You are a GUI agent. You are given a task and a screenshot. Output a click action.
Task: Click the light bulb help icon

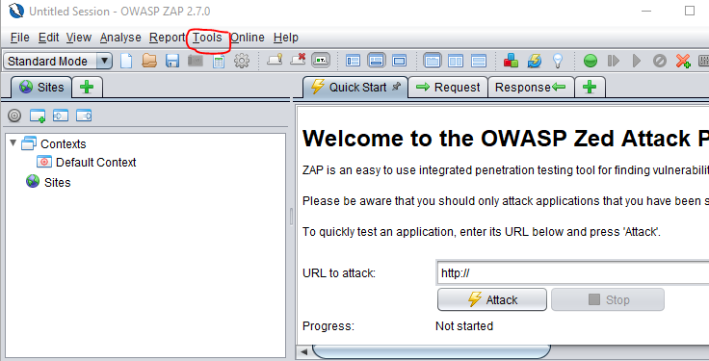558,61
